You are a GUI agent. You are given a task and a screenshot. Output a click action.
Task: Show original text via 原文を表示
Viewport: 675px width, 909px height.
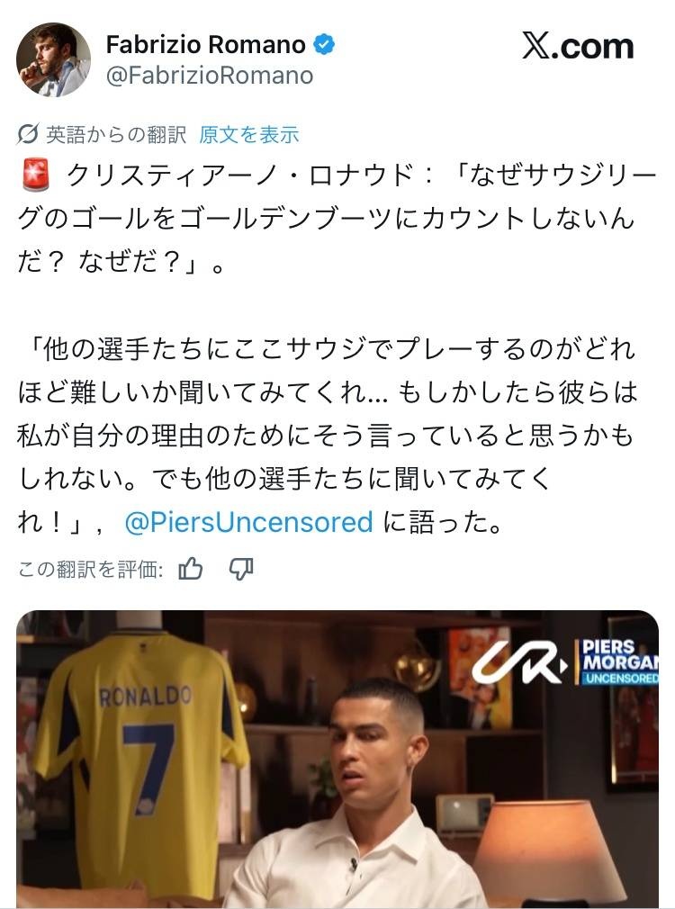point(248,134)
